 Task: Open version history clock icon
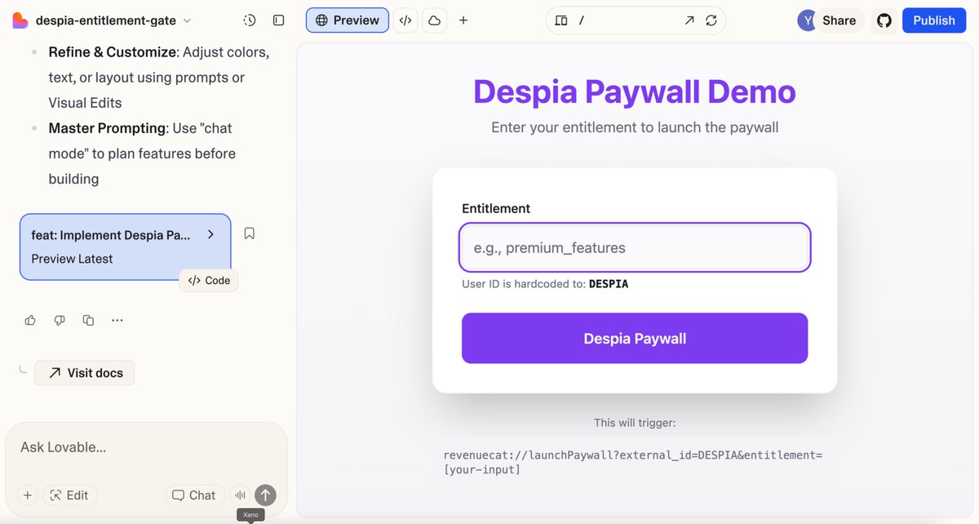(250, 20)
